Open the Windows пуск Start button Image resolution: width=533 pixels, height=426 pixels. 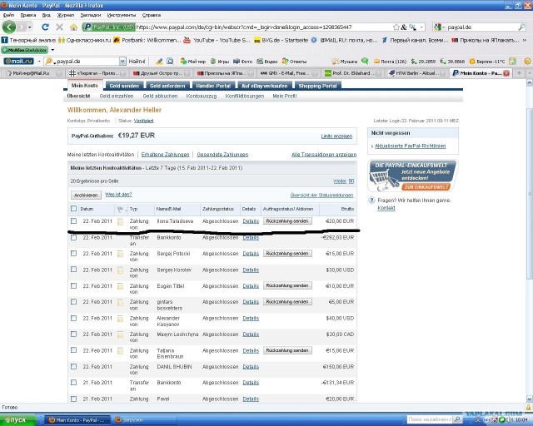pos(17,420)
